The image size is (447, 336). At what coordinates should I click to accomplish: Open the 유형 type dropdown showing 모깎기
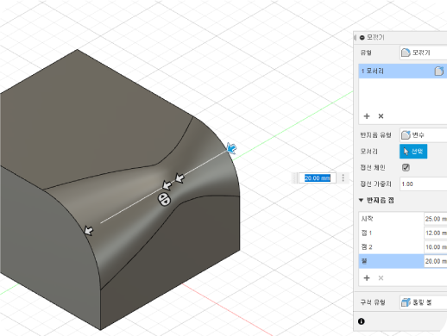[x=423, y=53]
